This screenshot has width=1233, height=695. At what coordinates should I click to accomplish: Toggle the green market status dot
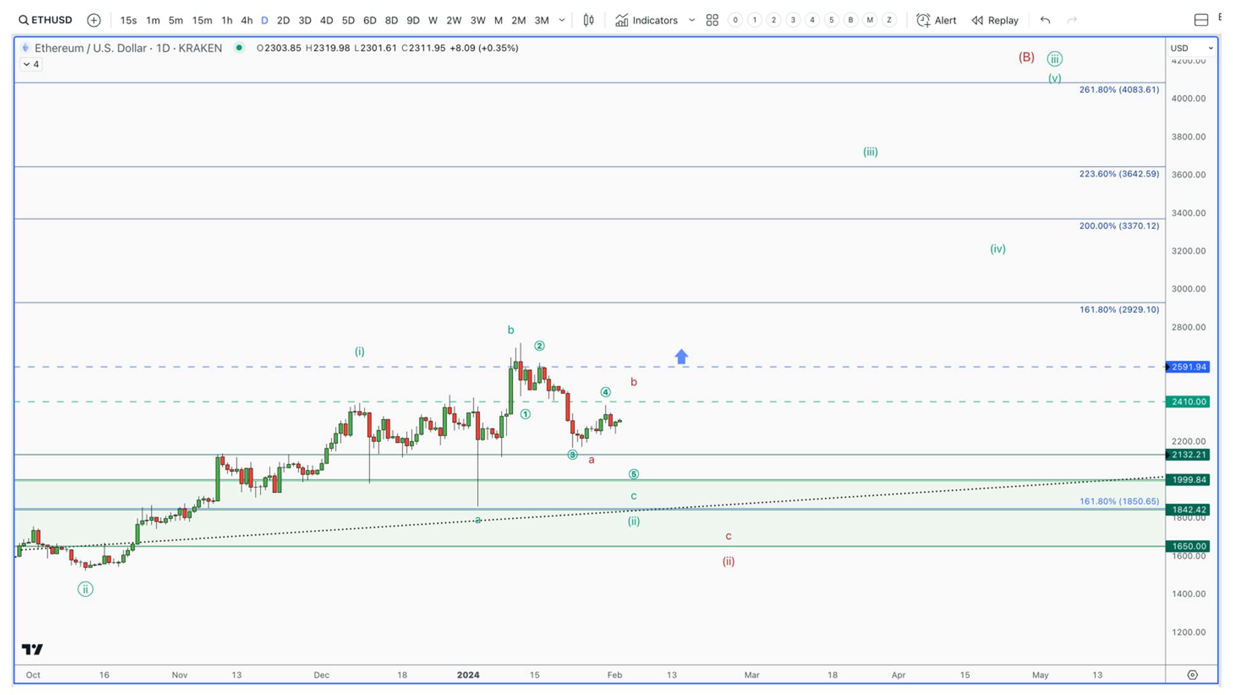(x=239, y=47)
